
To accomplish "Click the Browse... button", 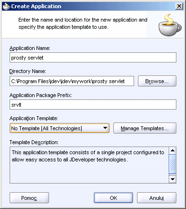I will pos(157,81).
